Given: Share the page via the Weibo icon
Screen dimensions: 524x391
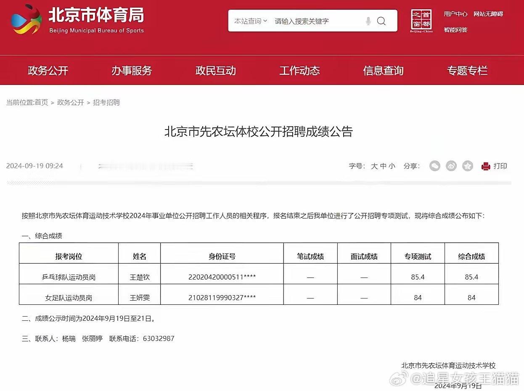Looking at the screenshot, I should point(451,166).
